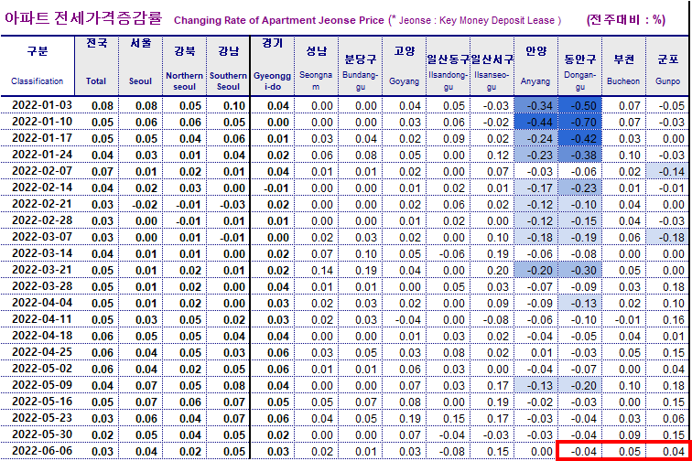Select the 2022-05-16 date row label
Screen dimensions: 692x461
pyautogui.click(x=42, y=402)
